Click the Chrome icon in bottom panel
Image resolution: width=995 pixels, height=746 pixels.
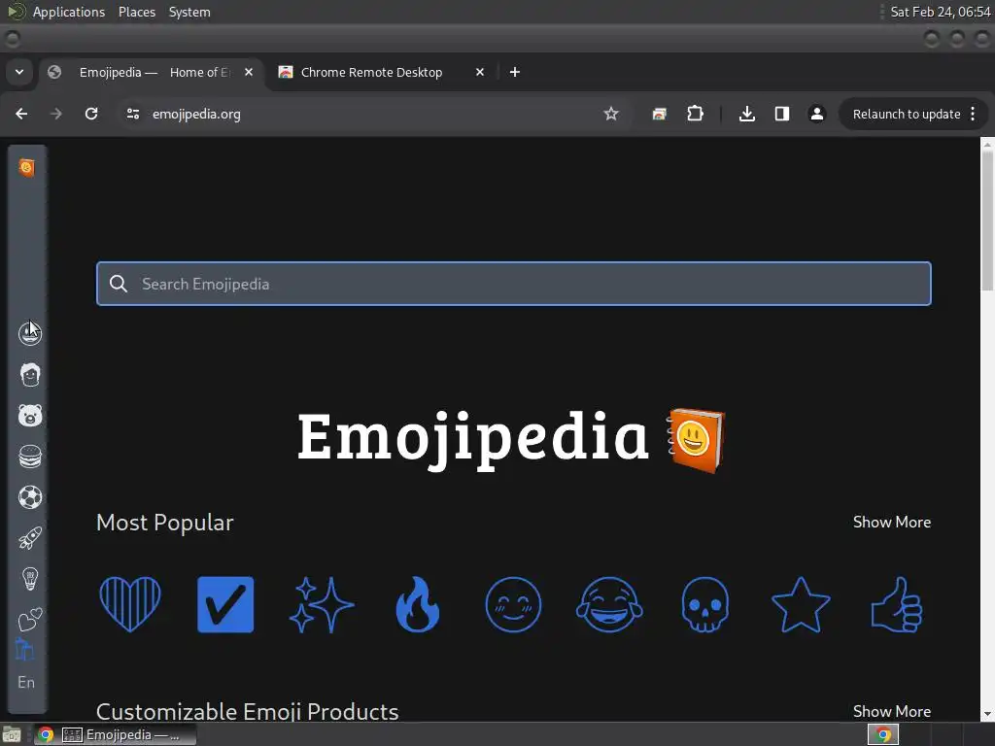[45, 734]
